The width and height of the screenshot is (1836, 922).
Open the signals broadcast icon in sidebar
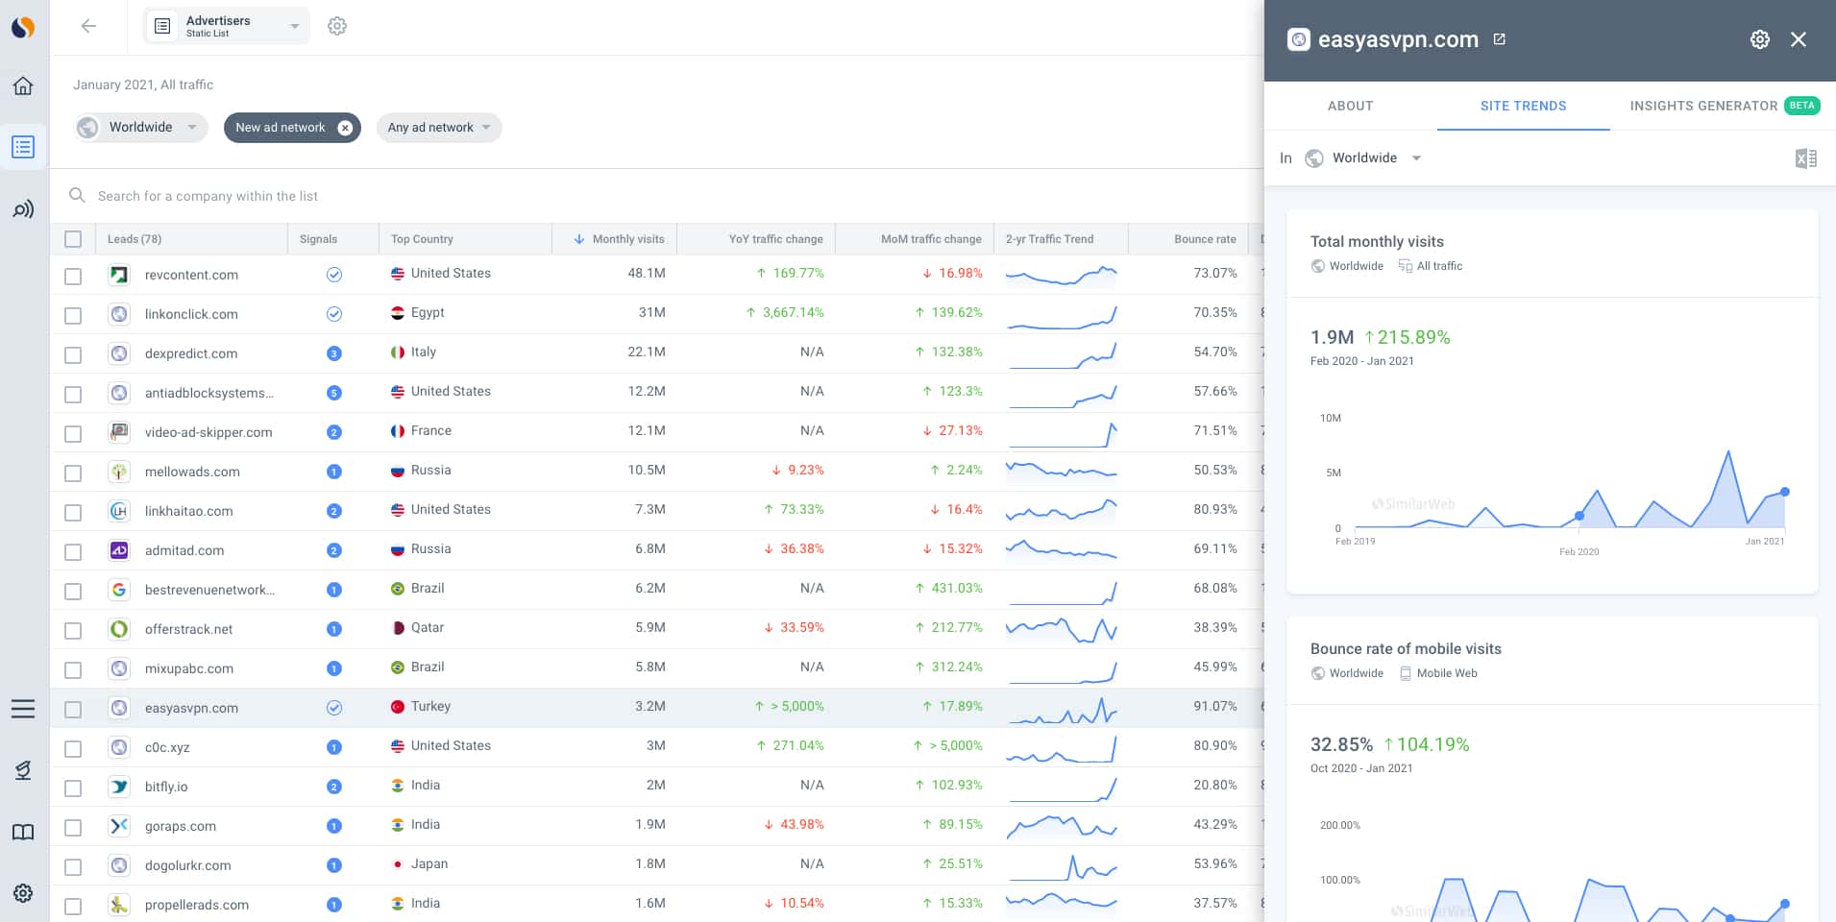[23, 209]
